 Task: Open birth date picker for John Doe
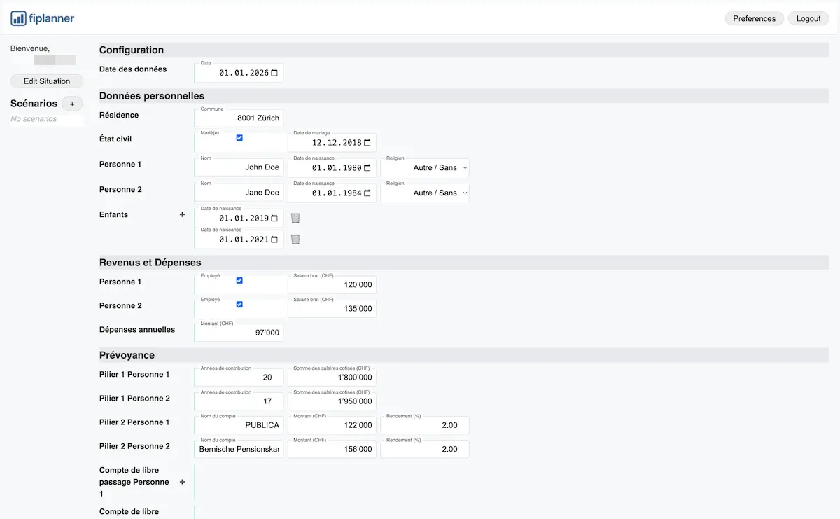[367, 167]
